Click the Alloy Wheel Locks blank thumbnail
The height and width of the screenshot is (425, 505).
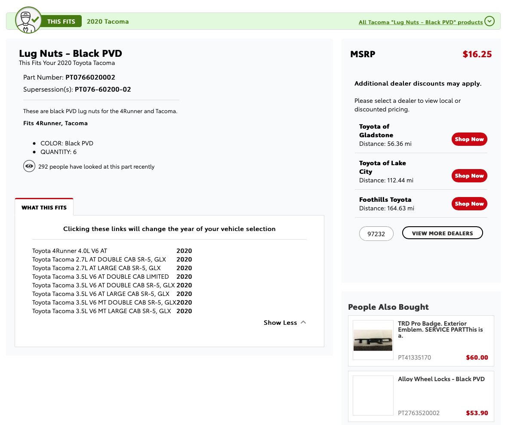[373, 395]
